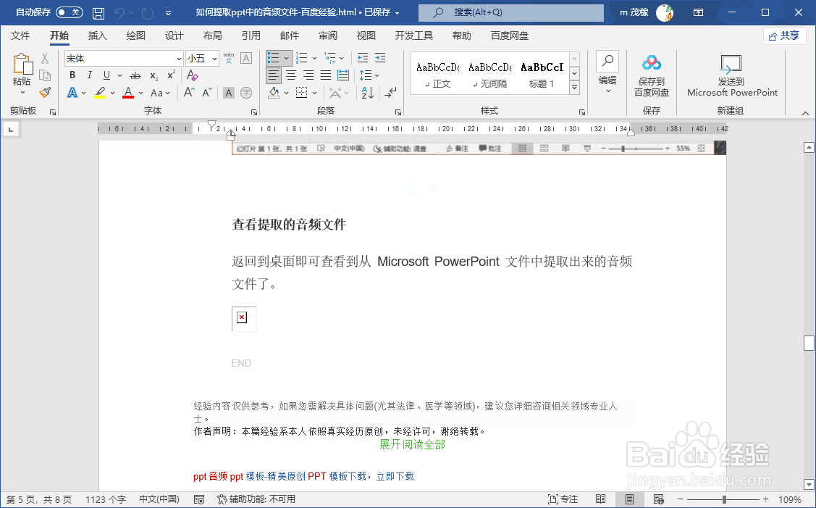
Task: Toggle Bold formatting
Action: [x=72, y=75]
